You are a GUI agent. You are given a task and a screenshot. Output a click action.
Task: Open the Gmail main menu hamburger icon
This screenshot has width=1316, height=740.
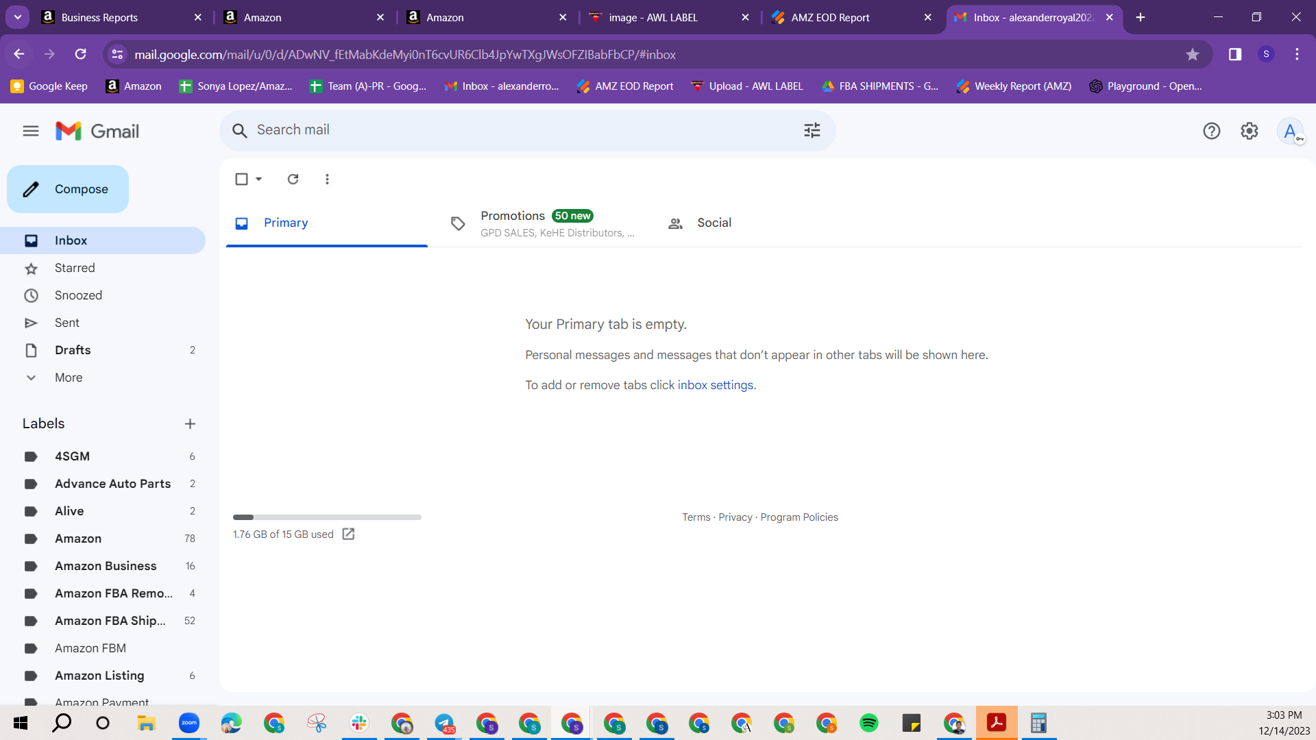31,131
